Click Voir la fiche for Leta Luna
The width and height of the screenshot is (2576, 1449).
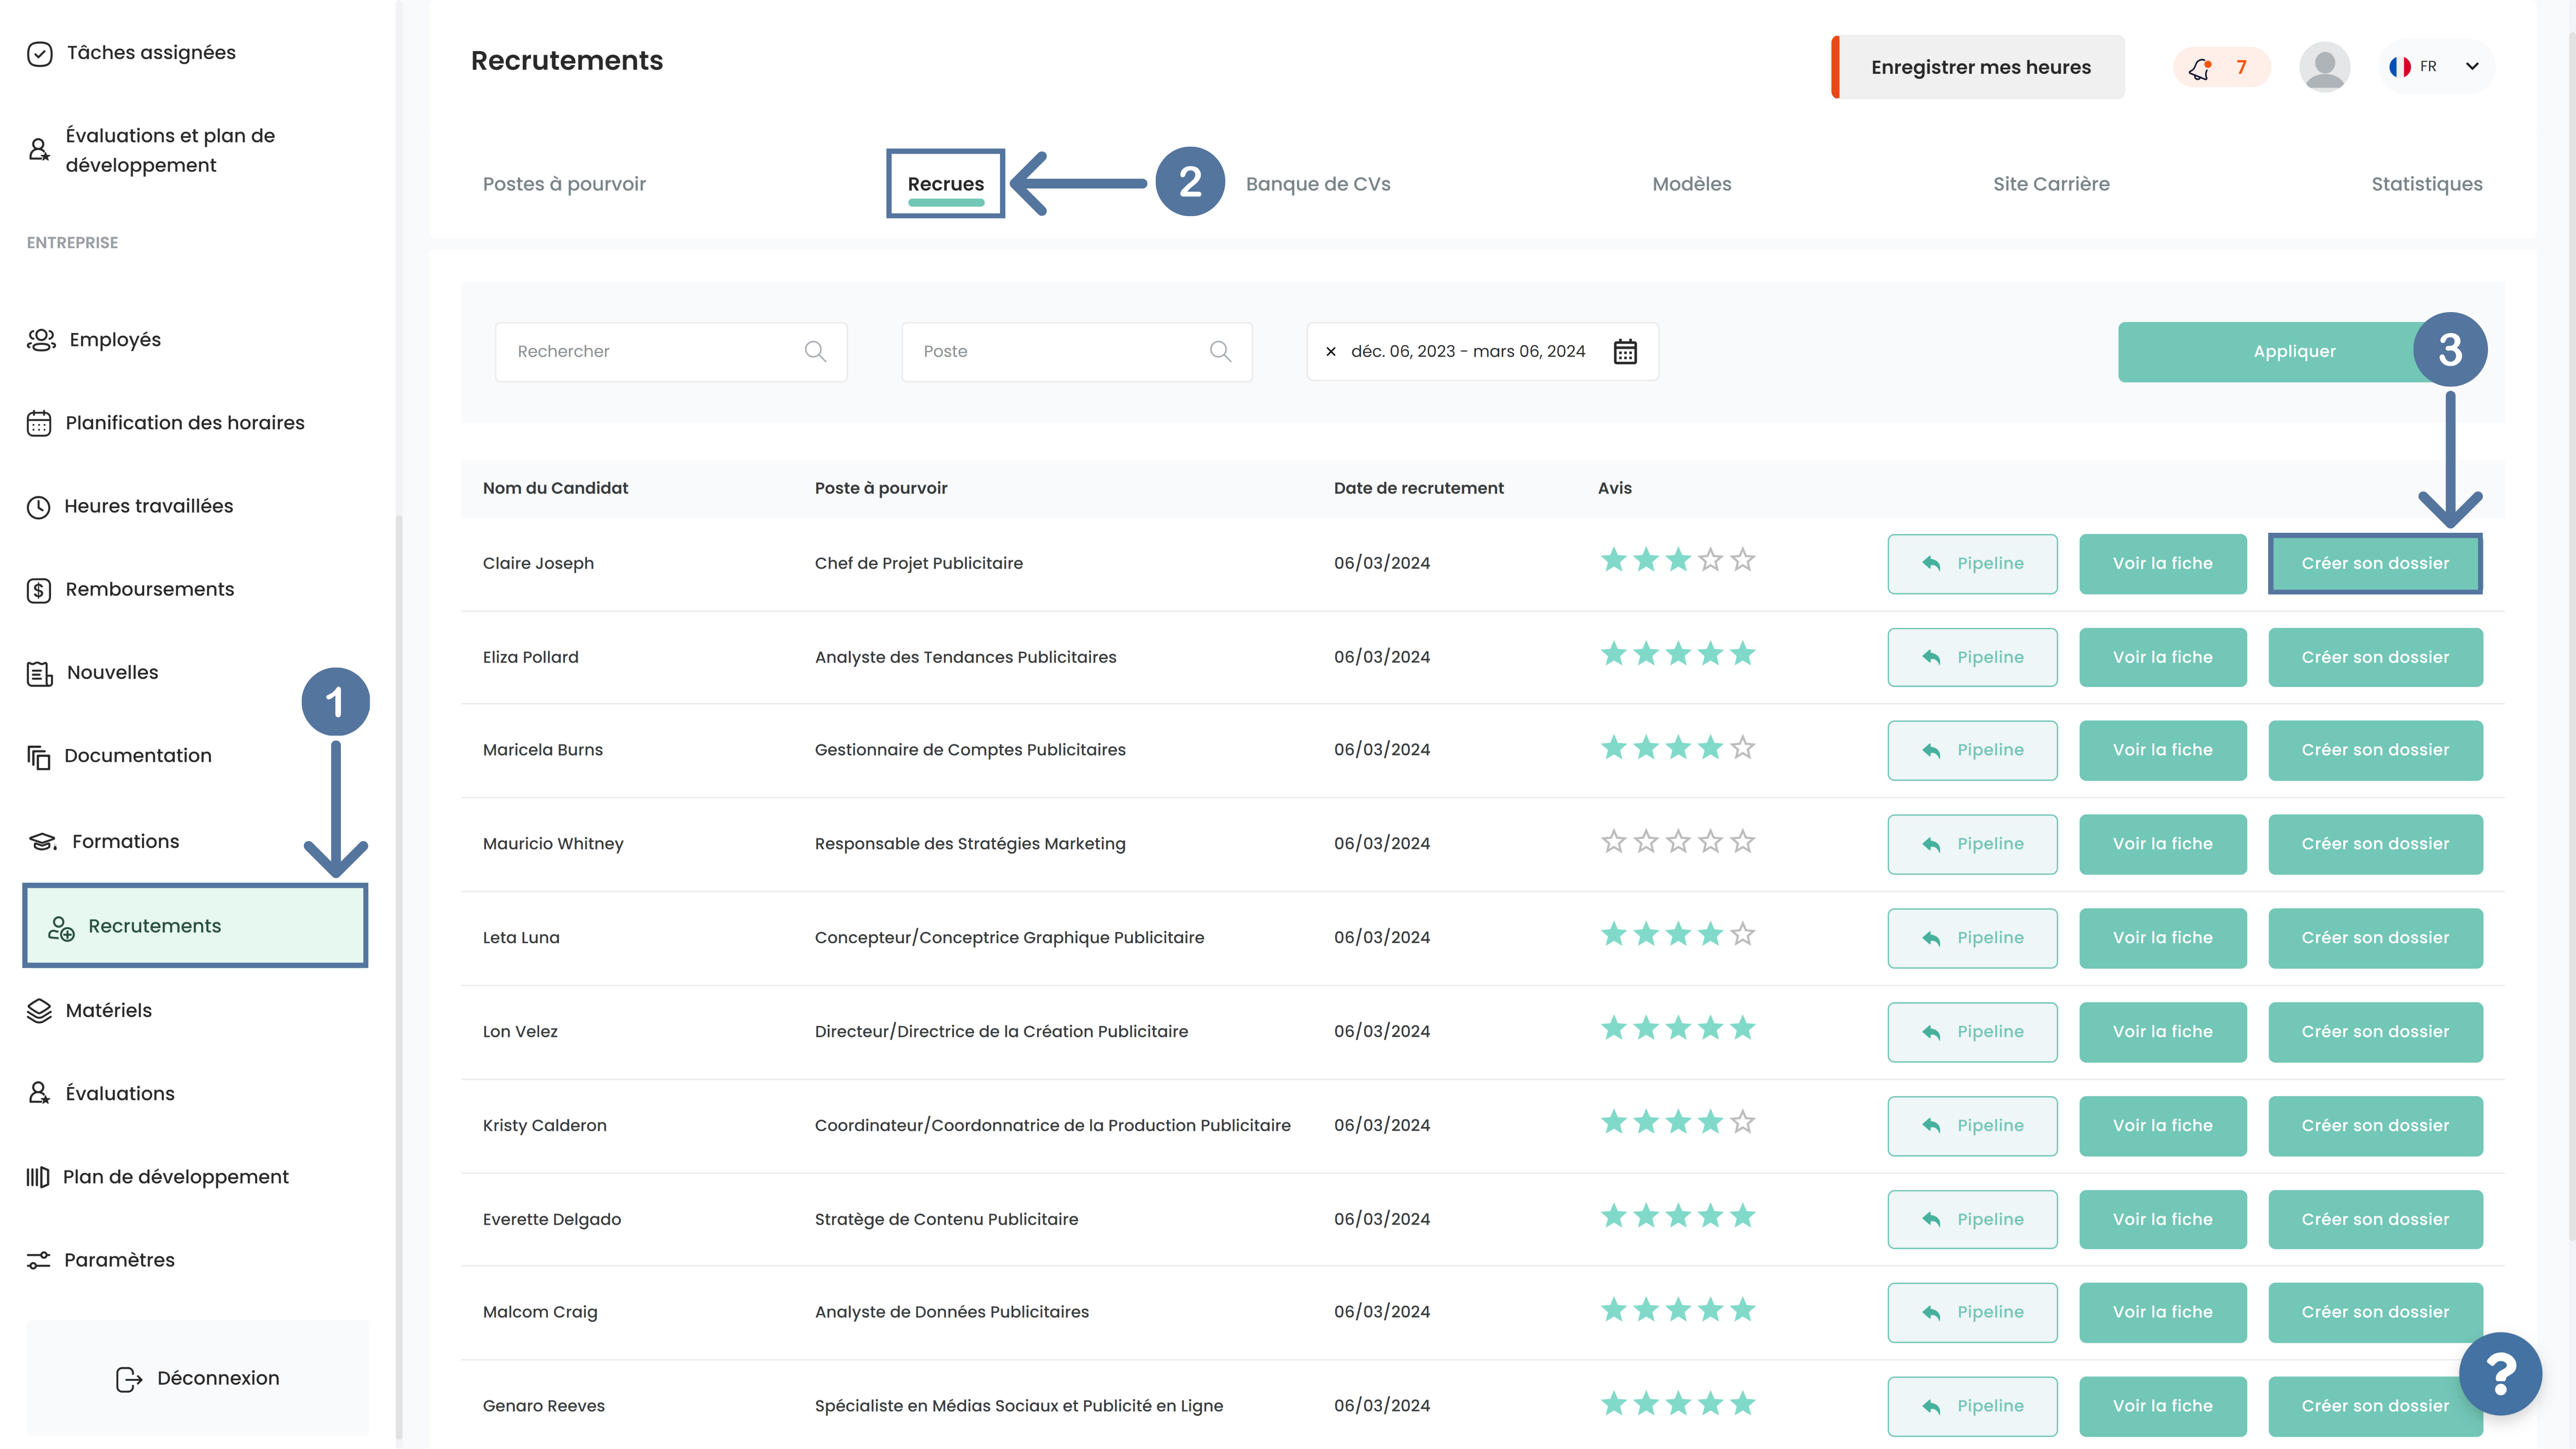pos(2162,938)
